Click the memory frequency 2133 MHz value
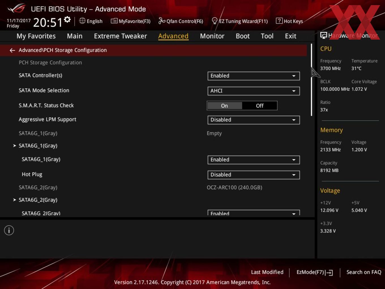The height and width of the screenshot is (289, 385). [330, 150]
